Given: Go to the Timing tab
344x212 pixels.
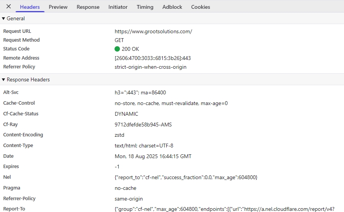Looking at the screenshot, I should [145, 7].
